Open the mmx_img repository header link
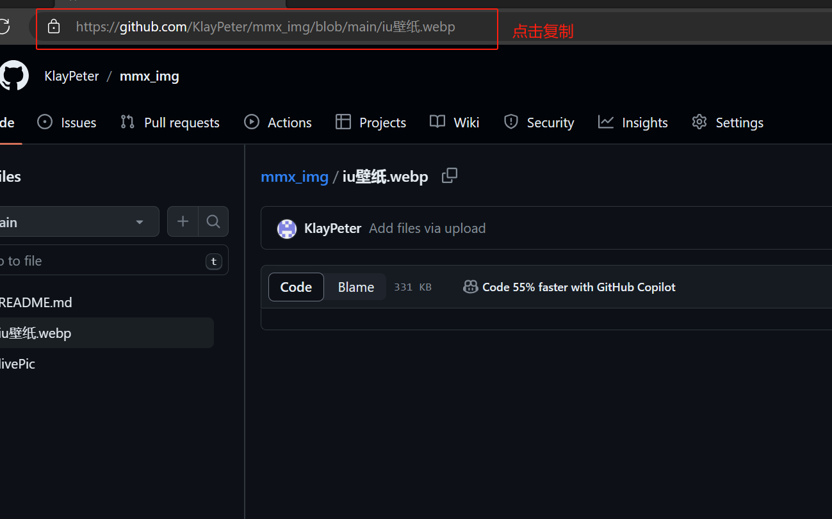 (149, 76)
